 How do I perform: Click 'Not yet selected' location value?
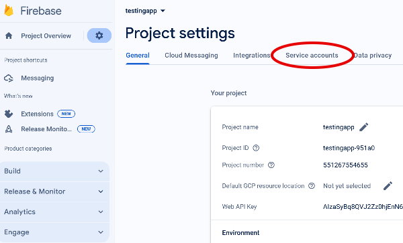click(x=347, y=186)
